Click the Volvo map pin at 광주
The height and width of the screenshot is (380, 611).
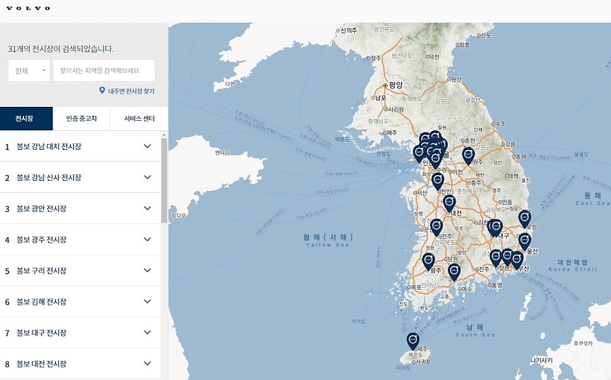428,261
